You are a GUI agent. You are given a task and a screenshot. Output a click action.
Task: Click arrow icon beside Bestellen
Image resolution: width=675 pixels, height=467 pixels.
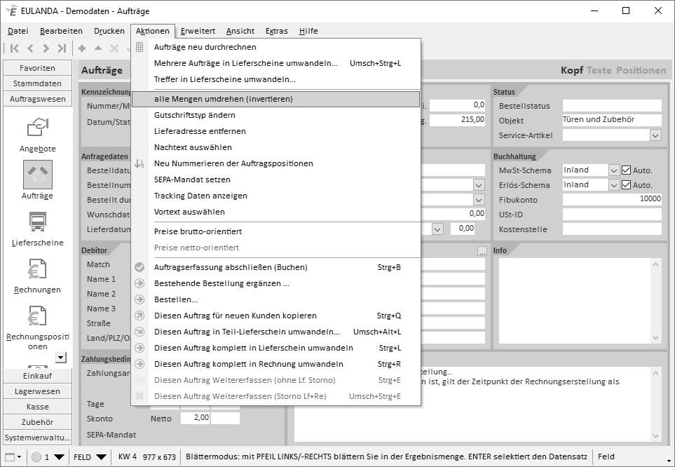(x=139, y=299)
